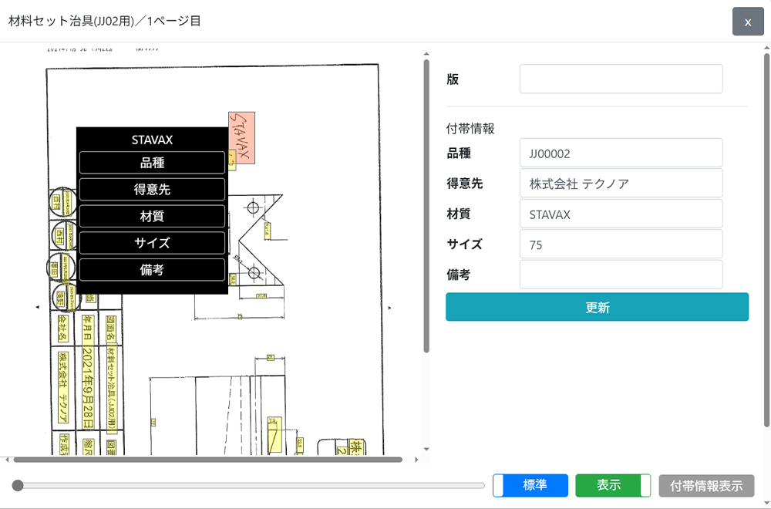Click the drawing viewer's scroll-up arrow
The image size is (771, 509).
click(x=426, y=55)
